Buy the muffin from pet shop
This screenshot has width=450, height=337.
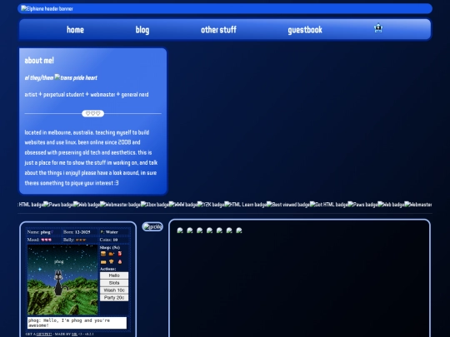(112, 261)
